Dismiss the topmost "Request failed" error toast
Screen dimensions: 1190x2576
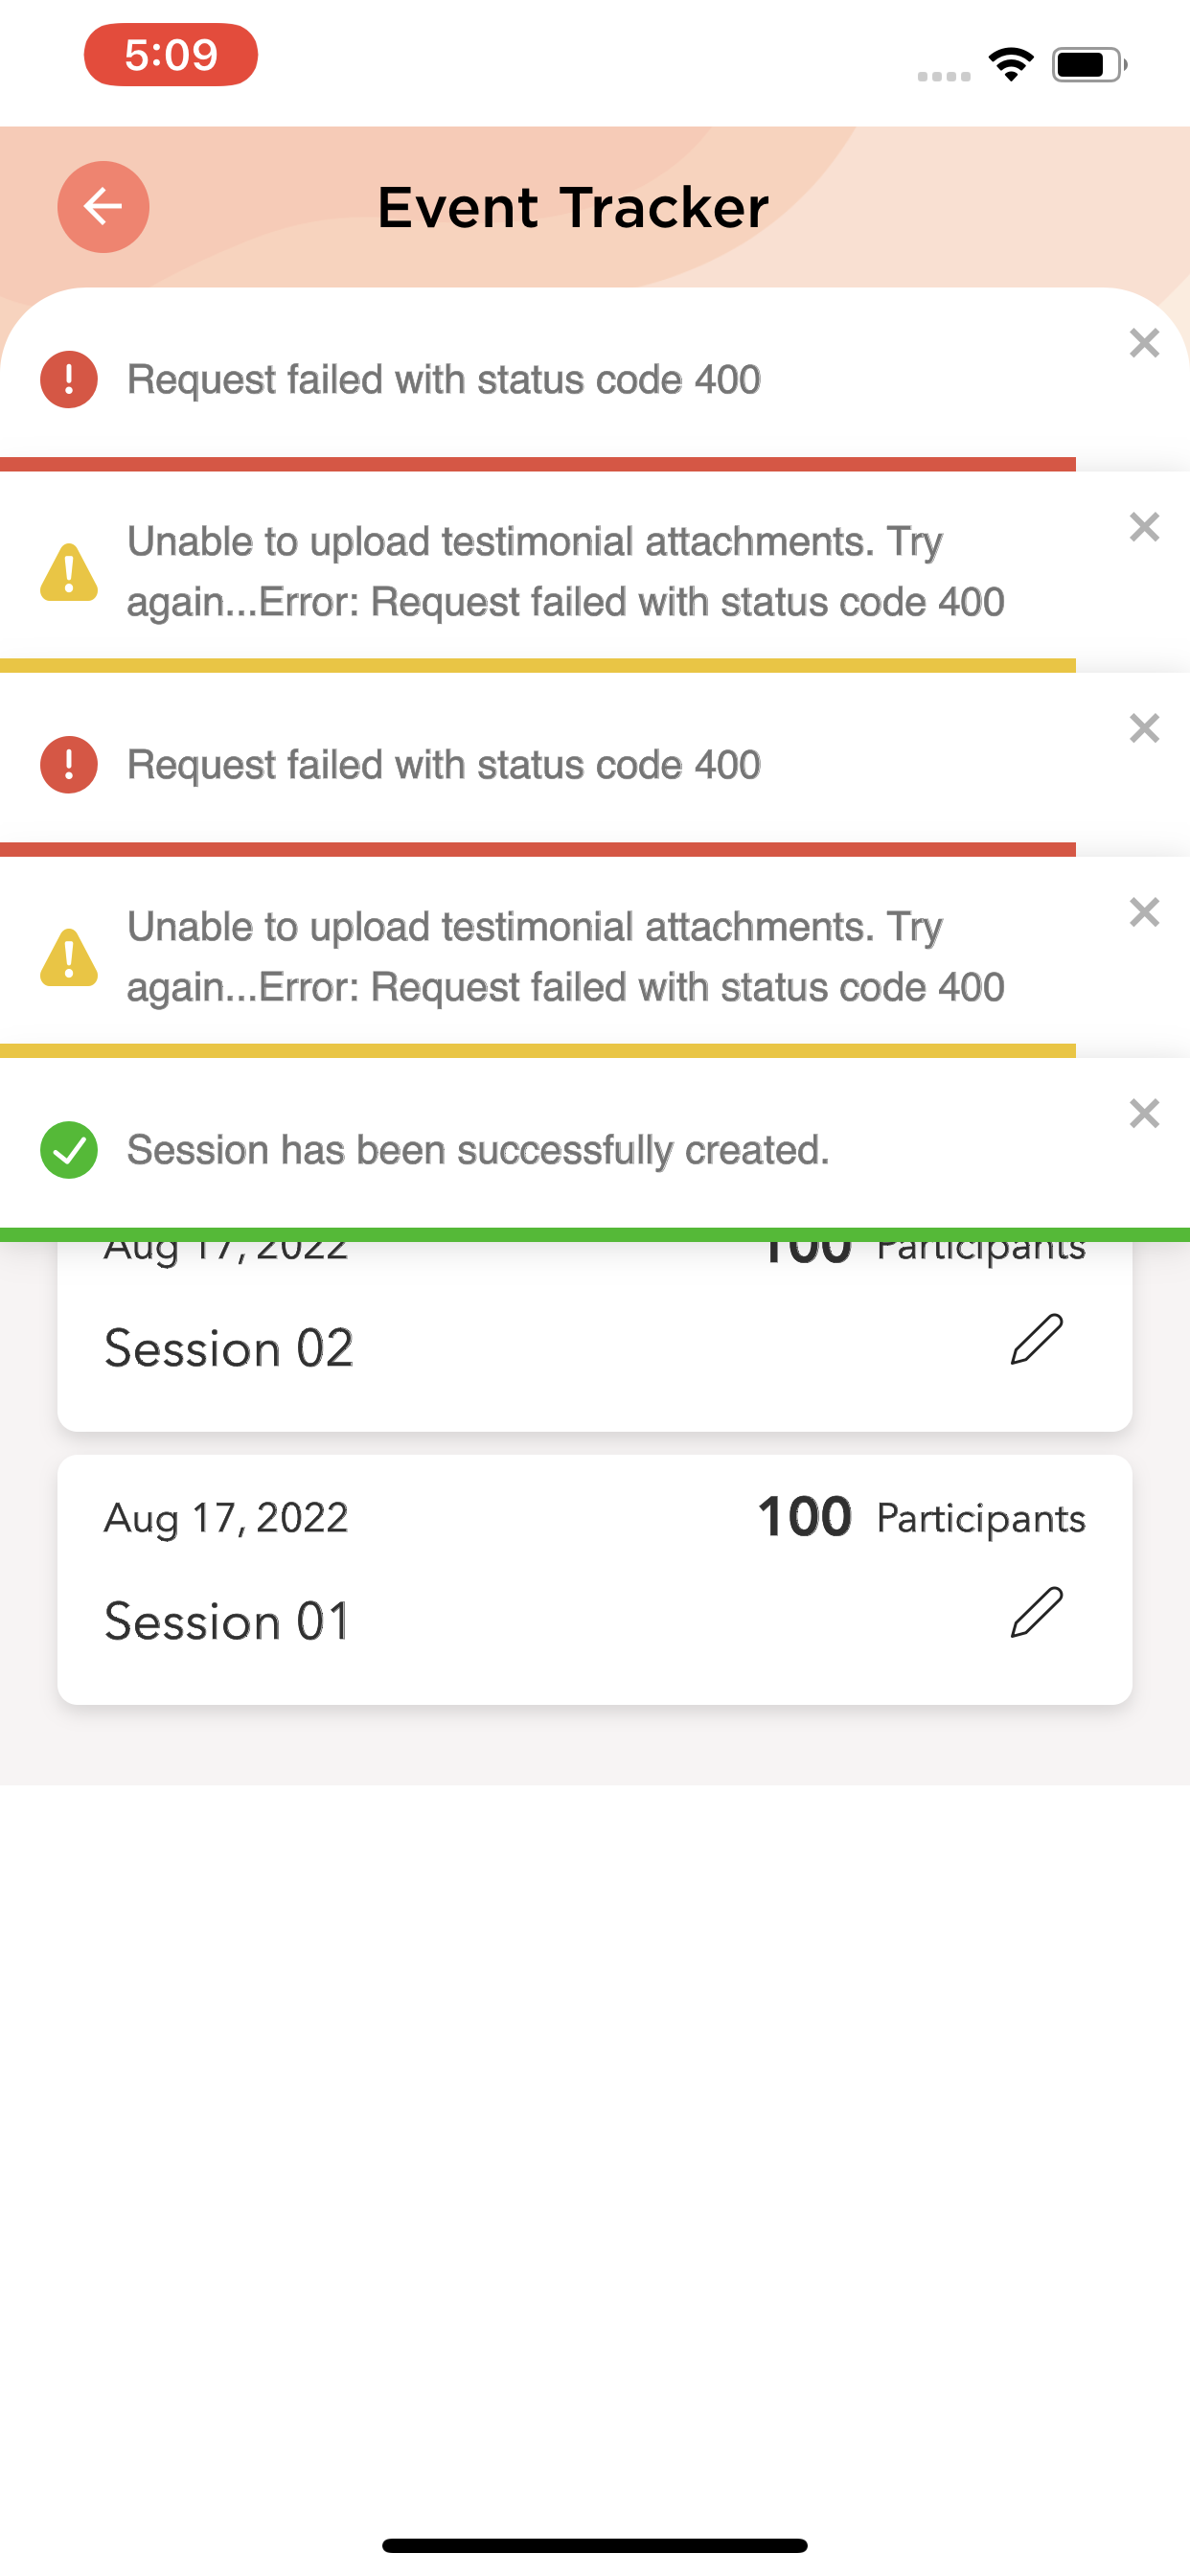[1143, 343]
